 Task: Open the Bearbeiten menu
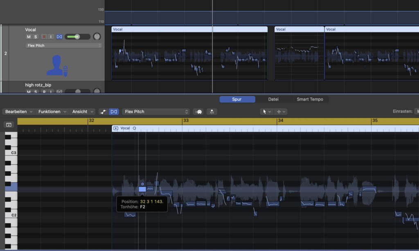[x=19, y=112]
